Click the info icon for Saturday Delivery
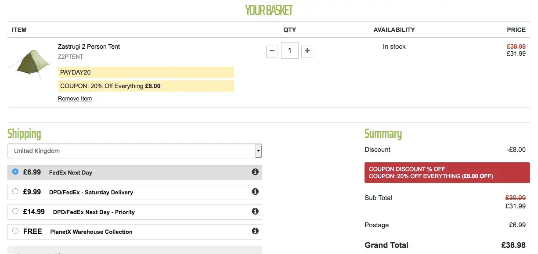Screen dimensions: 538x254 pyautogui.click(x=255, y=192)
